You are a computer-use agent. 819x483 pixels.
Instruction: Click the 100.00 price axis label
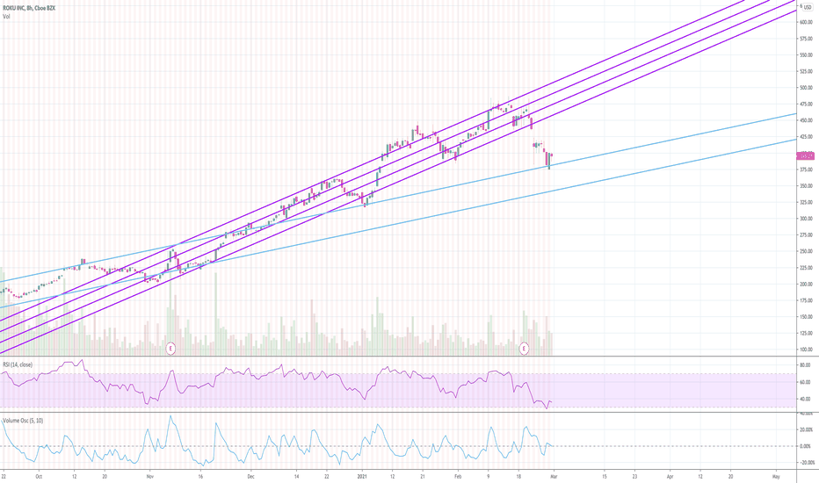(806, 350)
